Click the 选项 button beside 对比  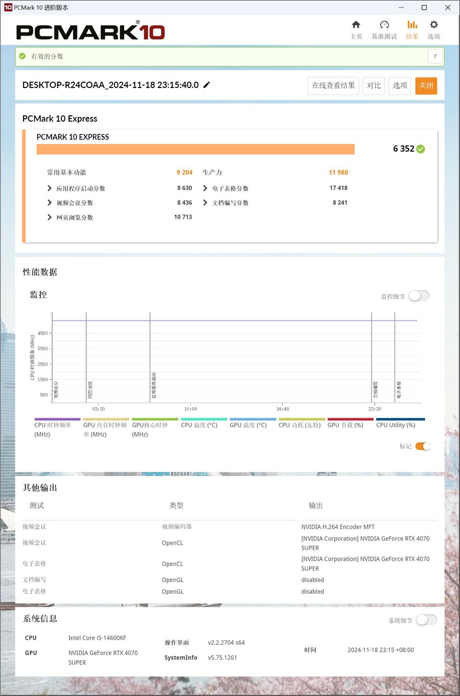(x=400, y=85)
